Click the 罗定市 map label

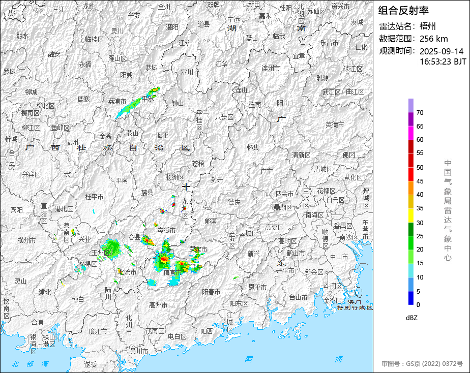pos(198,249)
